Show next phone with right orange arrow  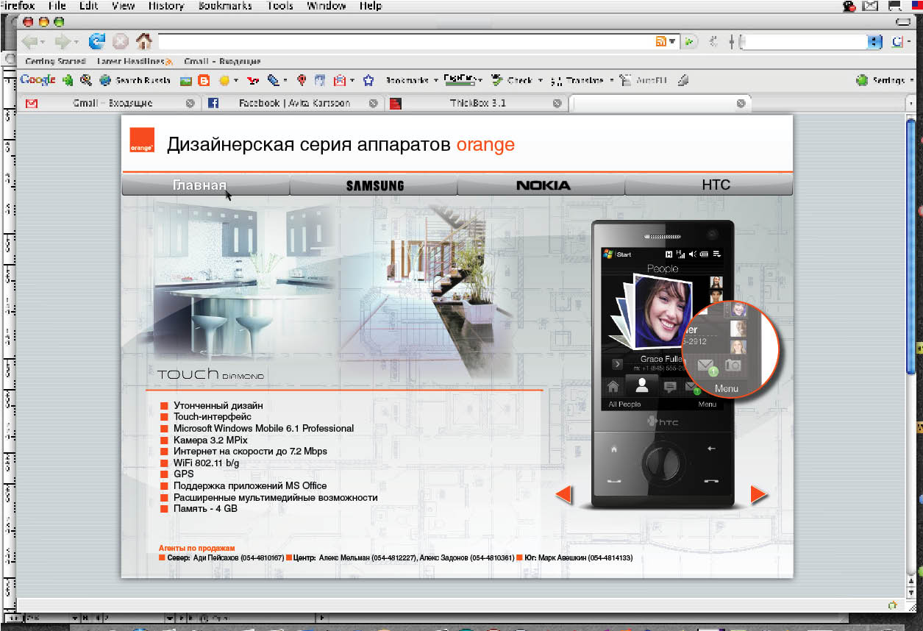758,495
